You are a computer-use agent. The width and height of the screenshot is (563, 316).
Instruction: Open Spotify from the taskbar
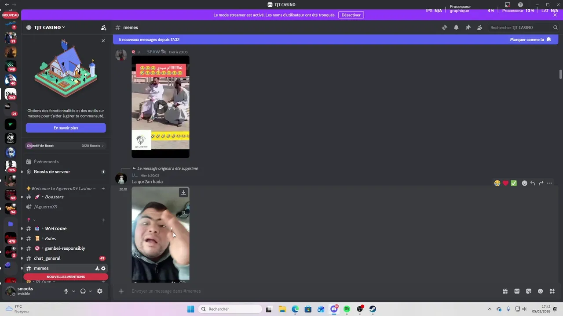(x=347, y=309)
